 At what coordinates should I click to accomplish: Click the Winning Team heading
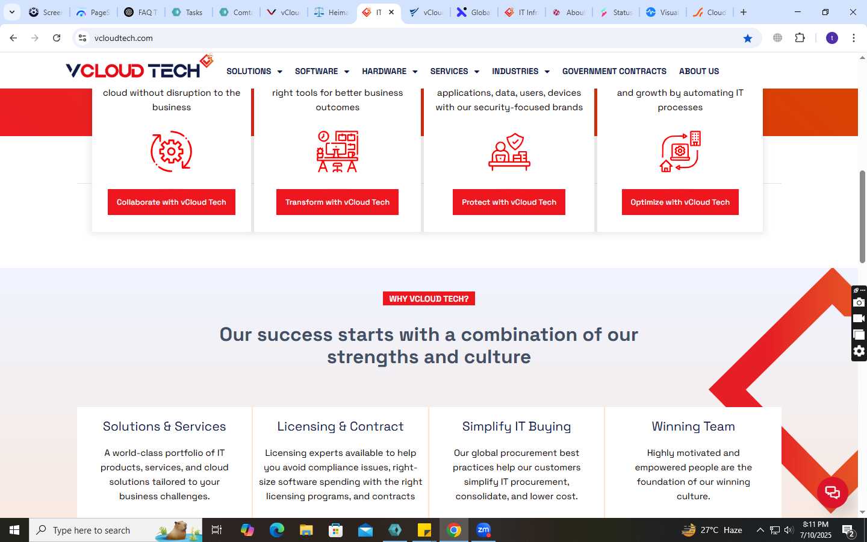[x=693, y=426]
